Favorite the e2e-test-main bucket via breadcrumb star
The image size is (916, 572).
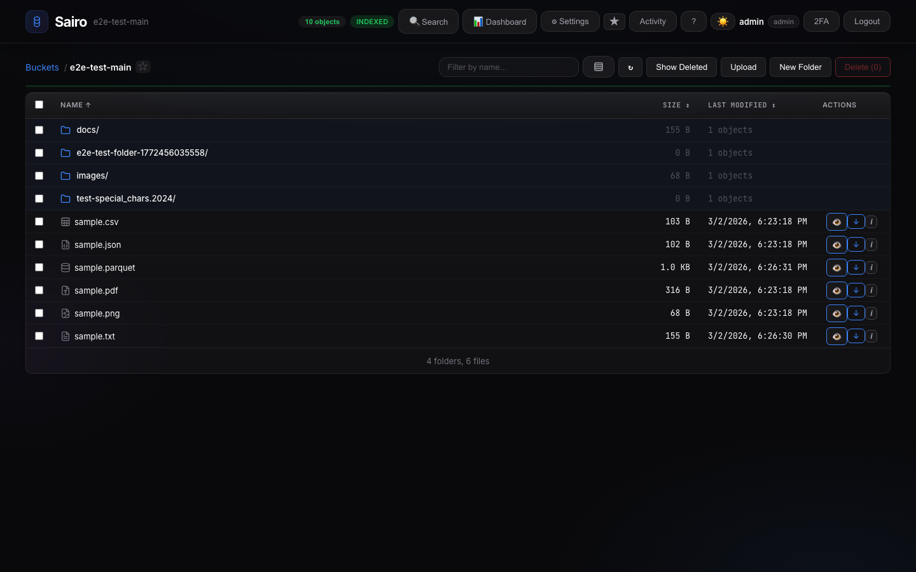[x=142, y=66]
